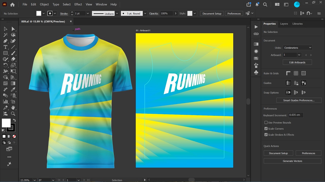325x182 pixels.
Task: Click the Edit Artboards button
Action: click(x=297, y=62)
